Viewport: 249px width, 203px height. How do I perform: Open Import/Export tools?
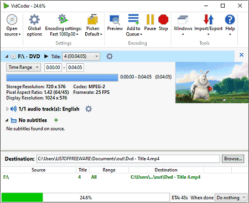pyautogui.click(x=209, y=26)
